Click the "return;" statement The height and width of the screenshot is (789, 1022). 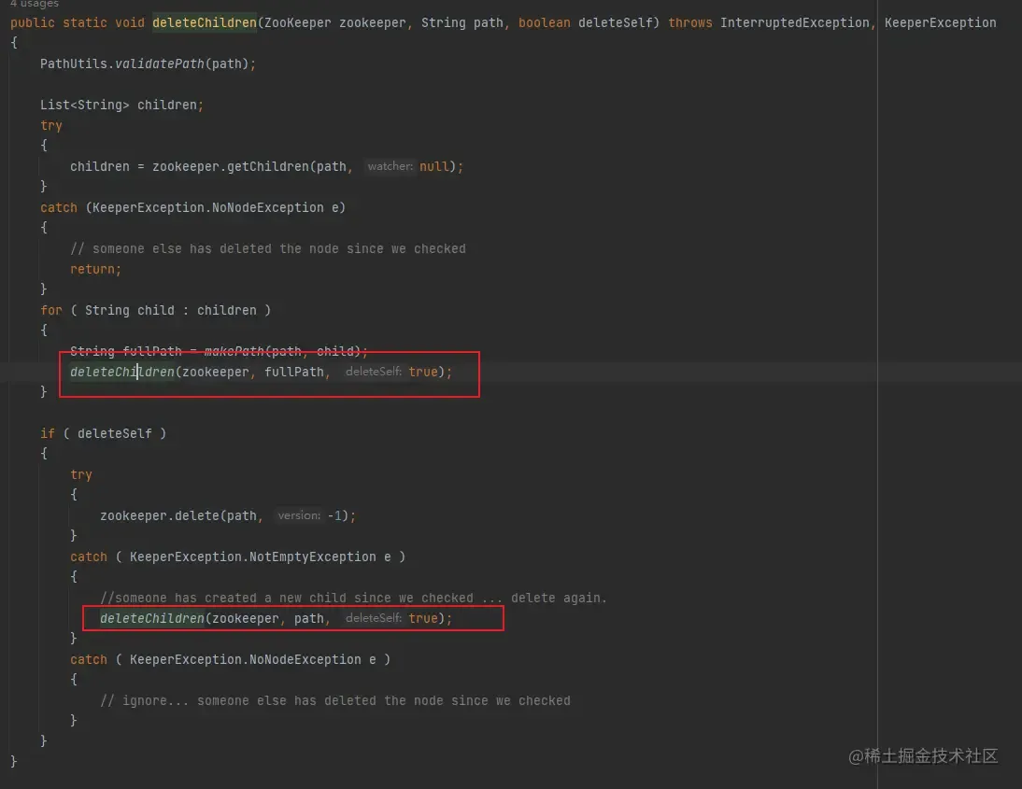96,269
